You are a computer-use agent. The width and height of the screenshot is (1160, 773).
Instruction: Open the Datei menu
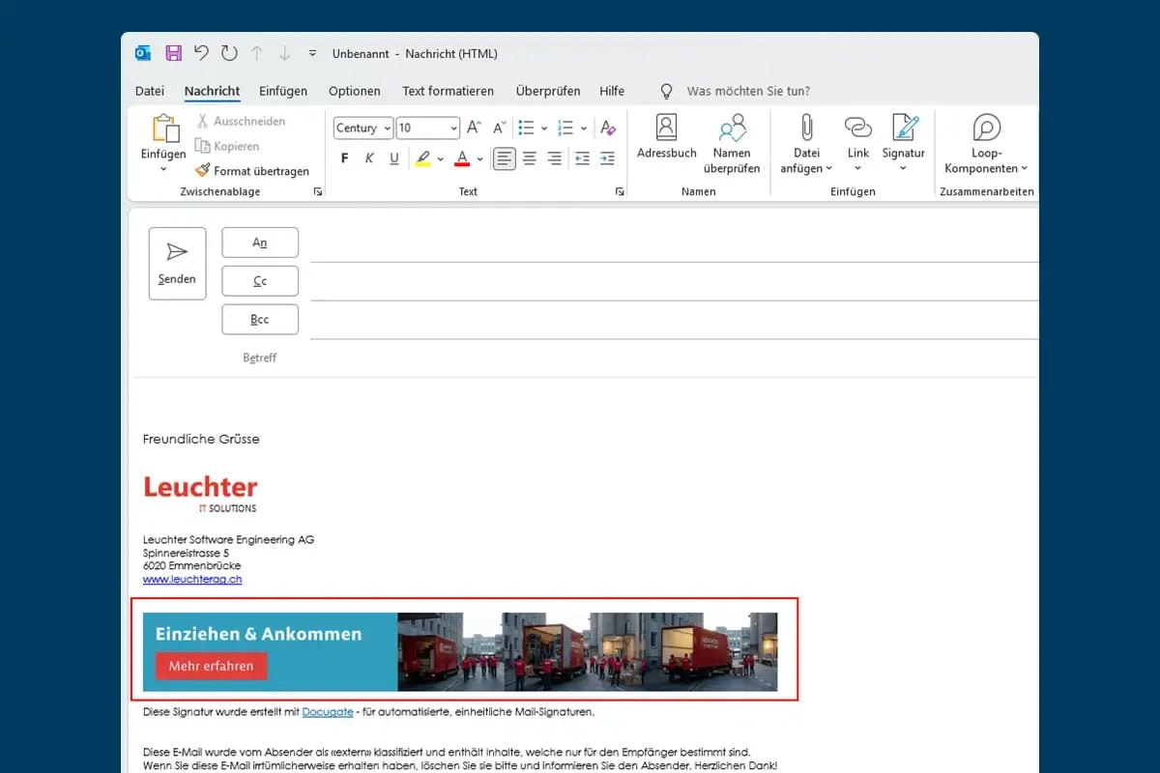tap(150, 91)
